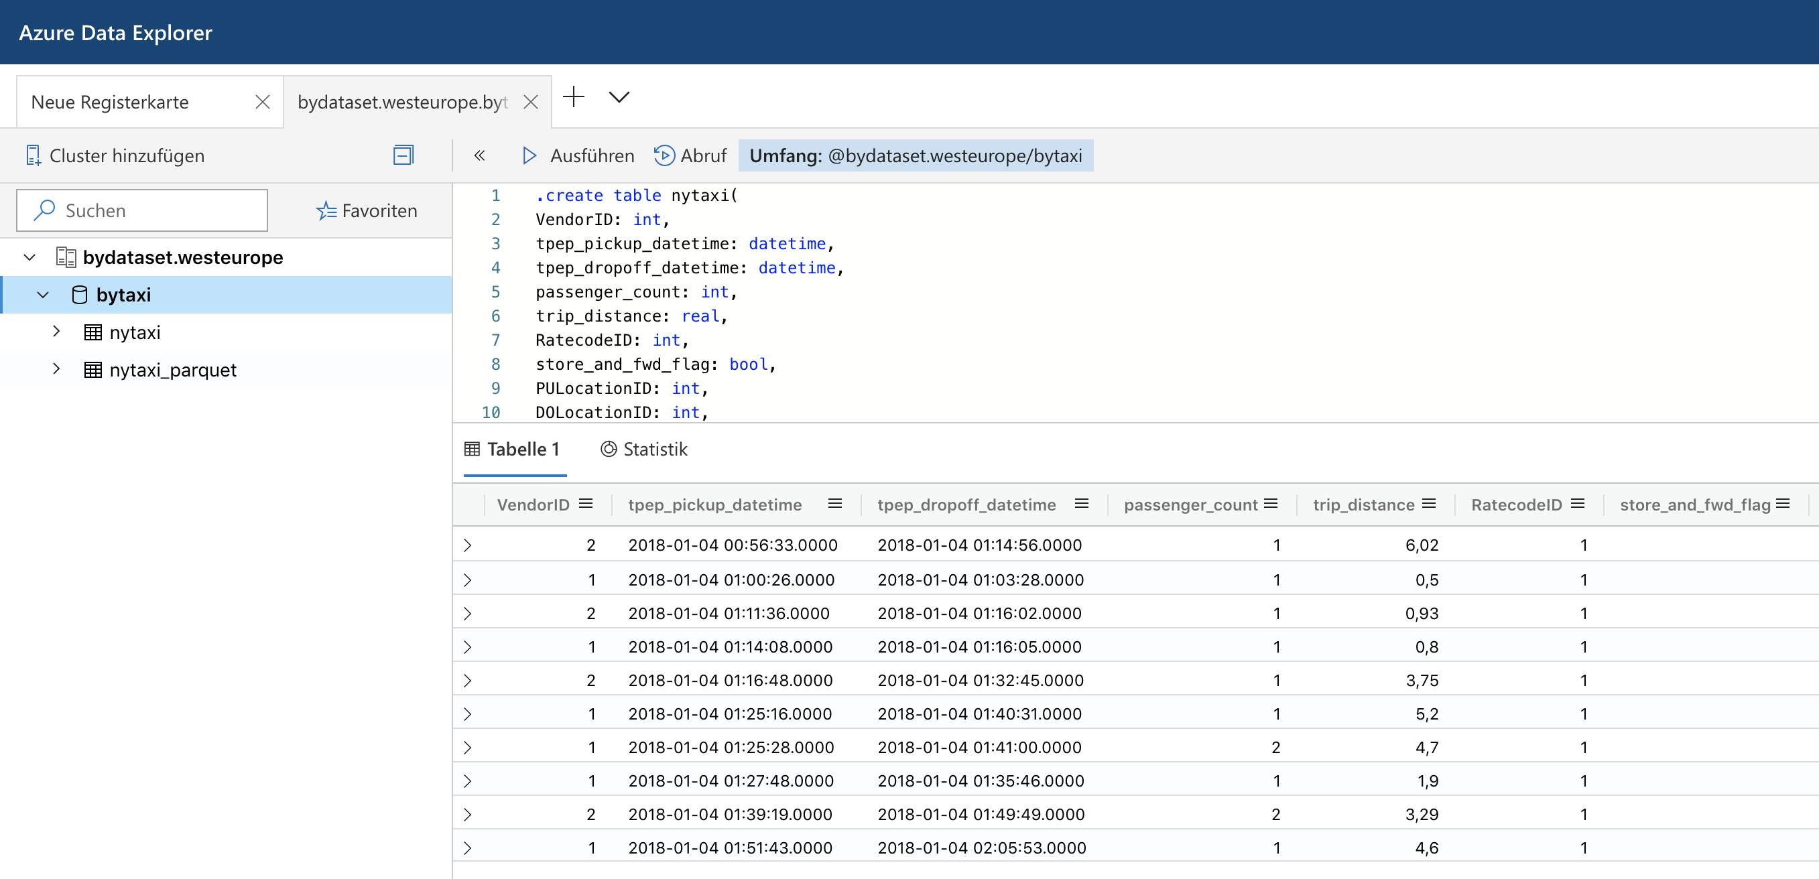Close the Neue Registerkarte tab
Viewport: 1819px width, 879px height.
click(262, 103)
